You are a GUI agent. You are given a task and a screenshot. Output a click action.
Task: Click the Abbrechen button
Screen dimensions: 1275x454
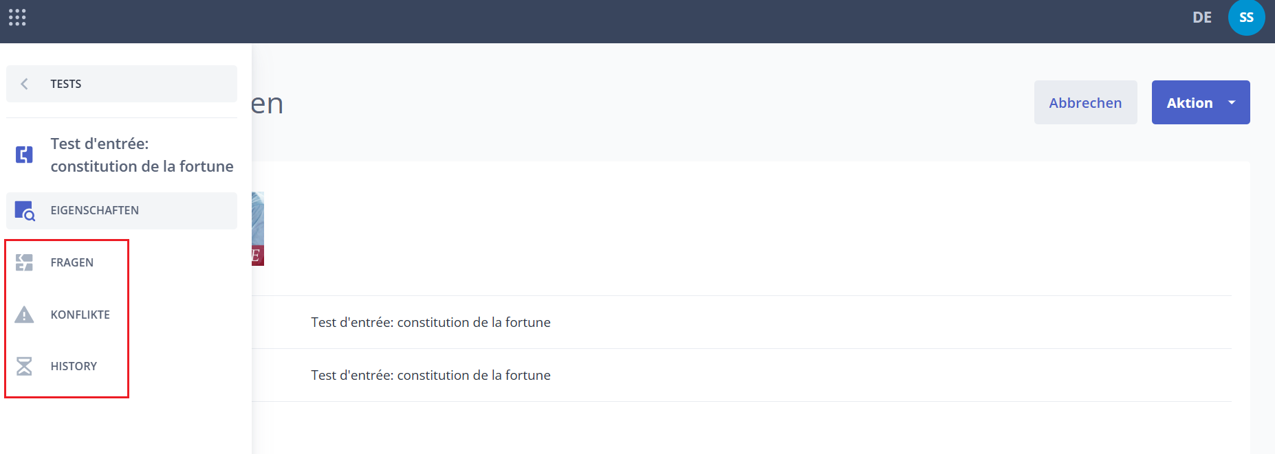tap(1085, 102)
